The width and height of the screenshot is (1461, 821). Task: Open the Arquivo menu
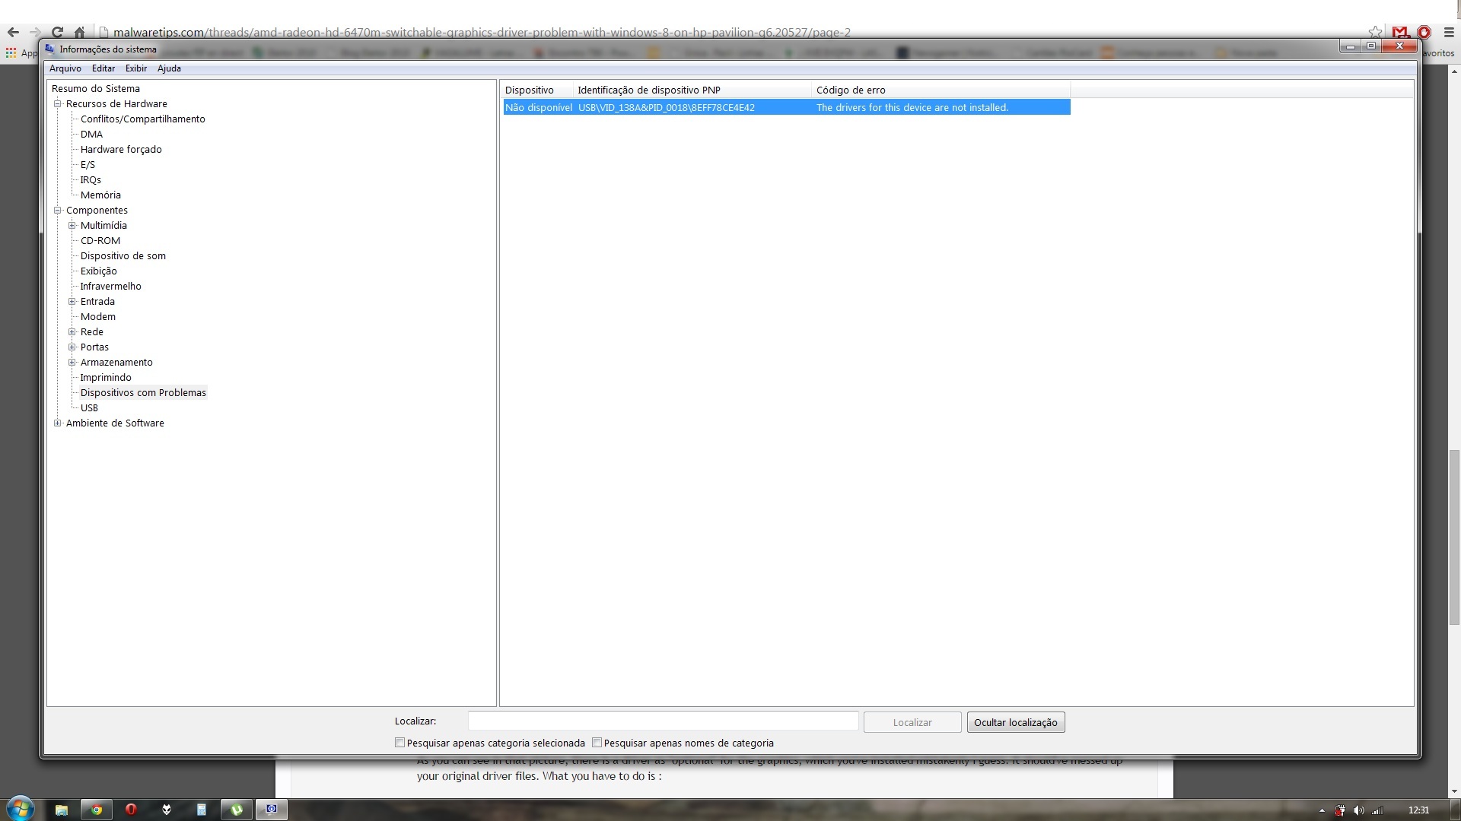(65, 68)
